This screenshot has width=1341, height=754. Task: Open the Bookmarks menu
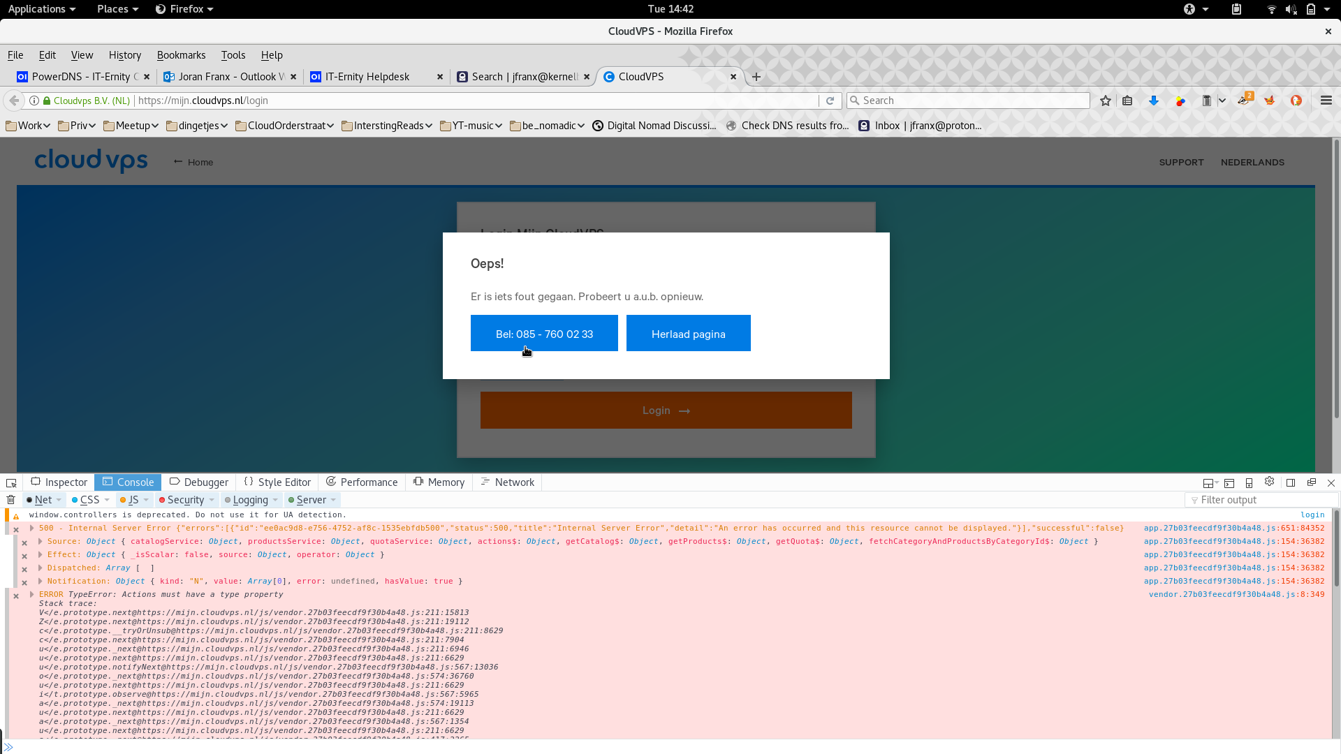181,55
